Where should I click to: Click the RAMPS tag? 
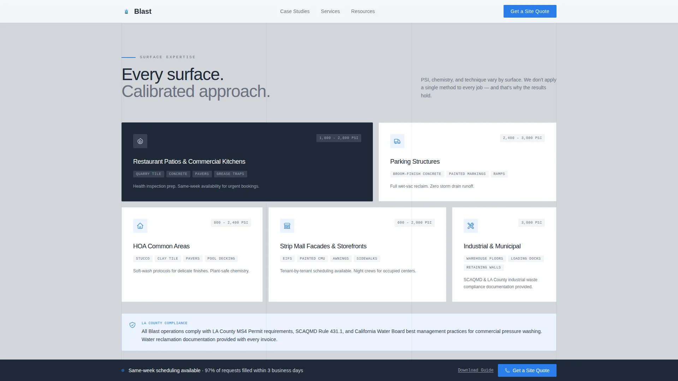[499, 174]
